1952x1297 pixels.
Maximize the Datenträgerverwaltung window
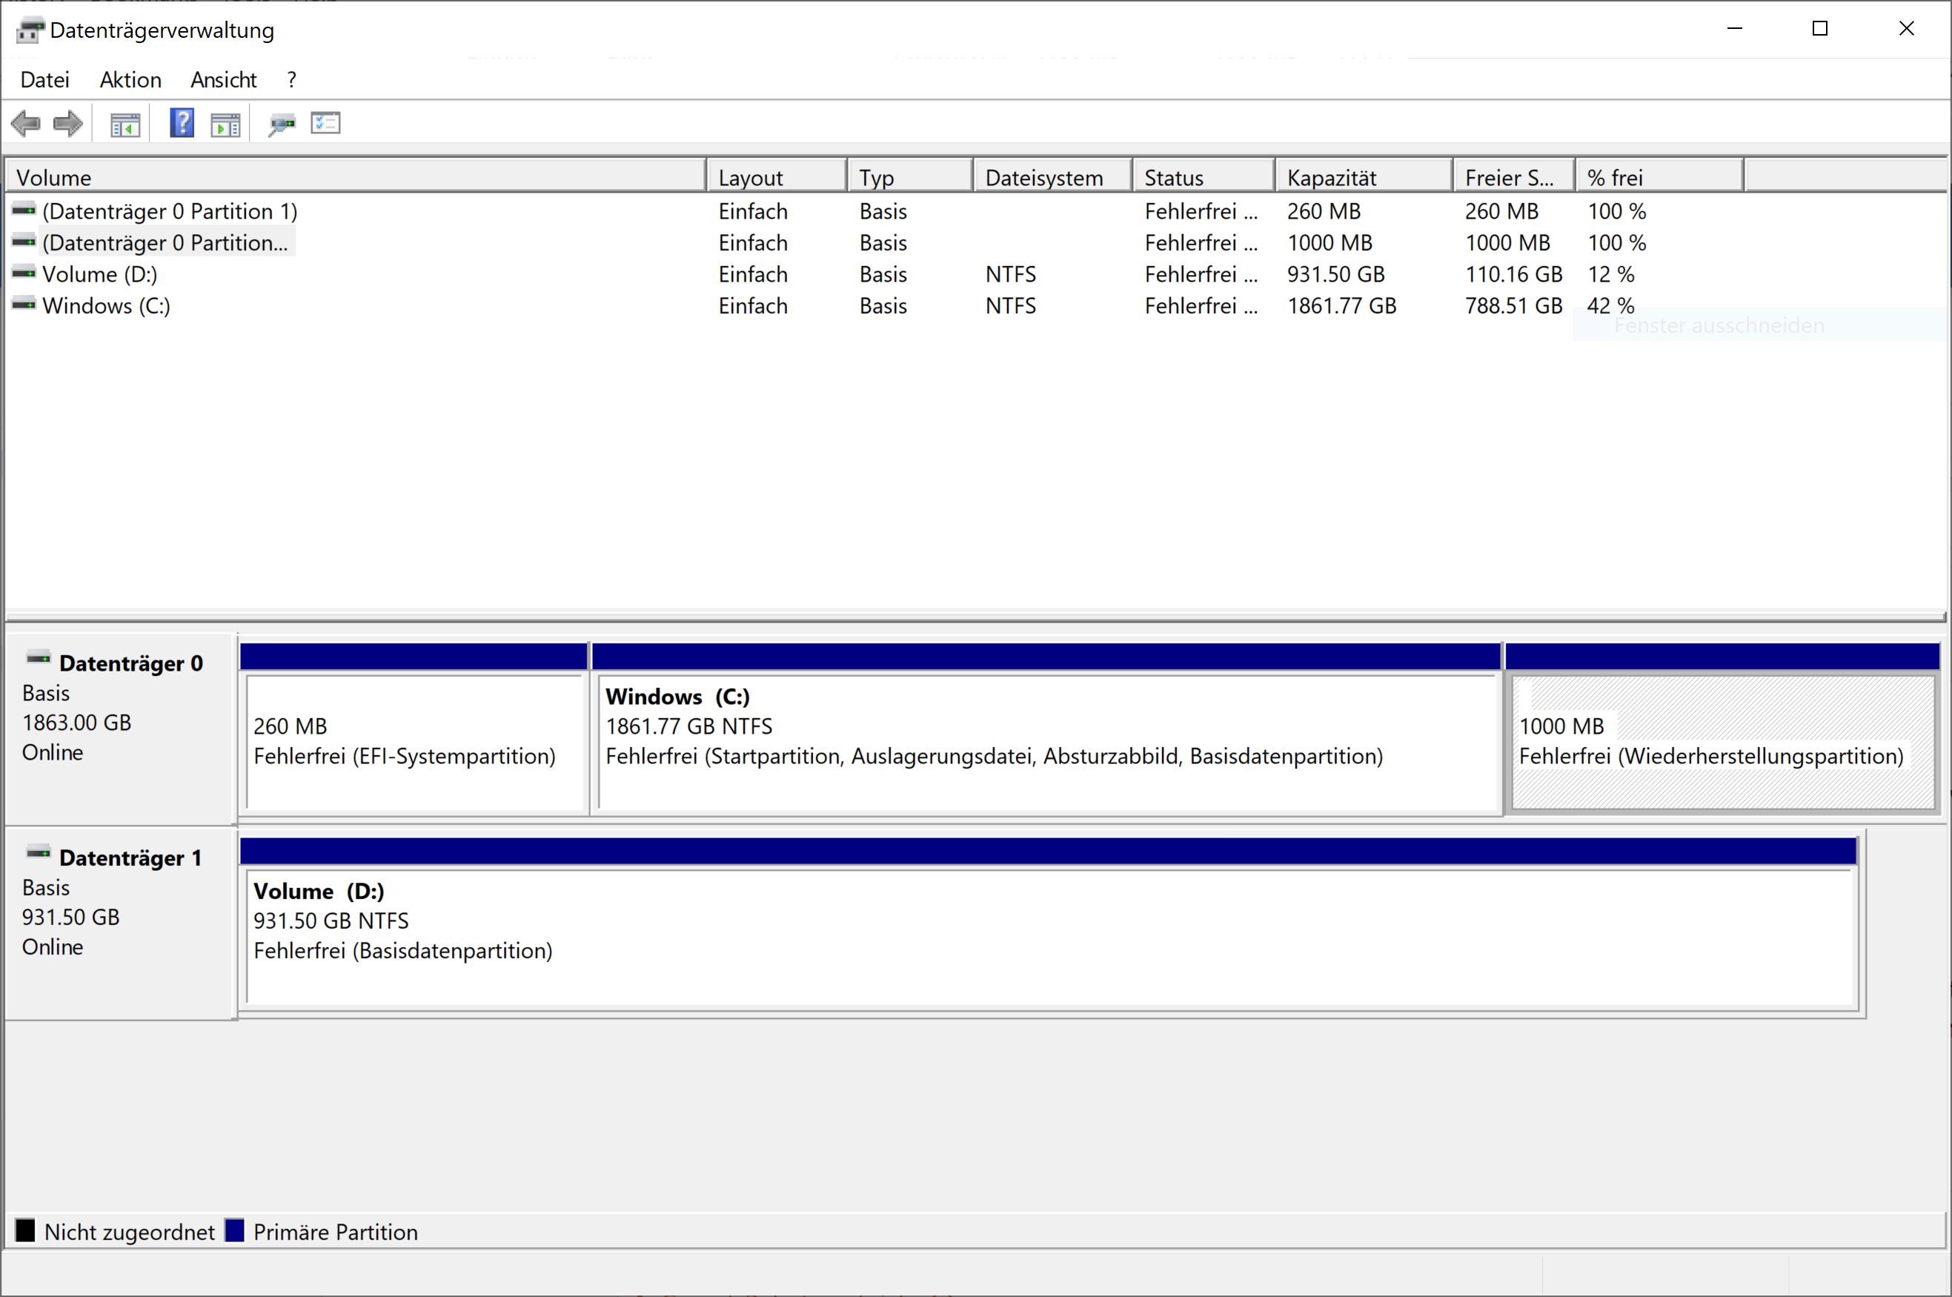1819,29
